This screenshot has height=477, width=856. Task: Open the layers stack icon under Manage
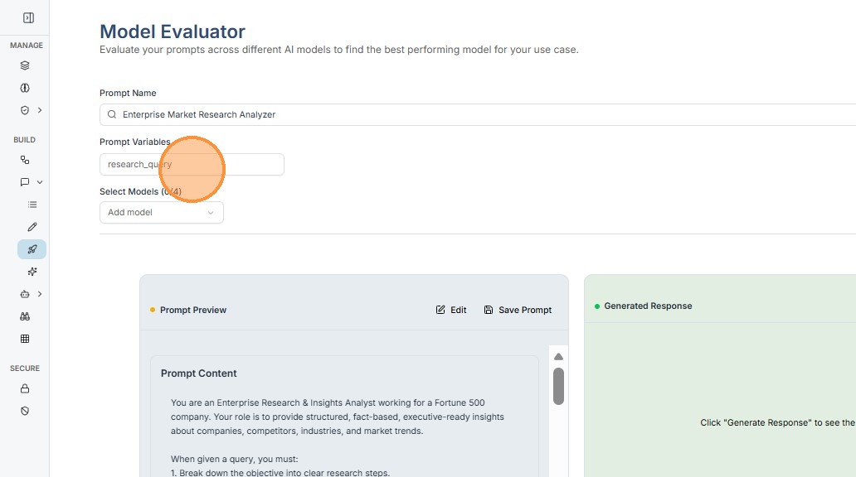[x=25, y=65]
